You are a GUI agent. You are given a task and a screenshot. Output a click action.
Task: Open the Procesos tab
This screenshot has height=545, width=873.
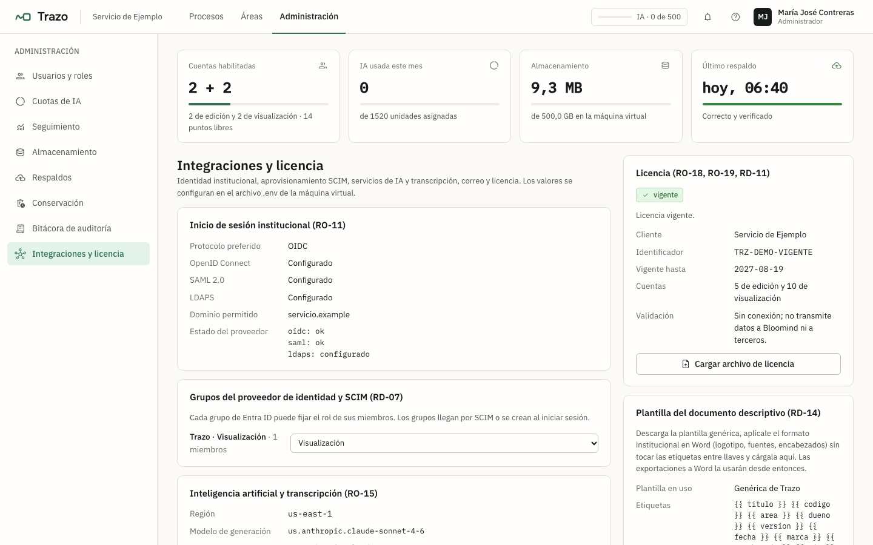click(x=206, y=16)
